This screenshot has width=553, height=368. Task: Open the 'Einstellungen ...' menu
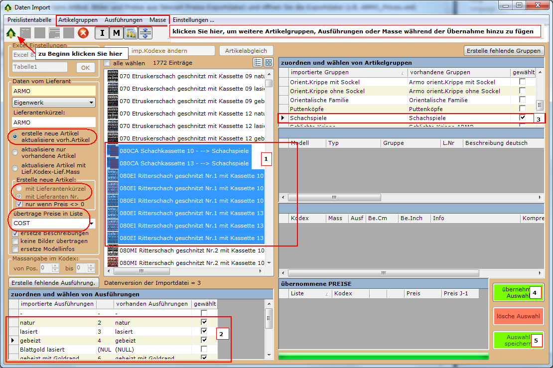193,20
